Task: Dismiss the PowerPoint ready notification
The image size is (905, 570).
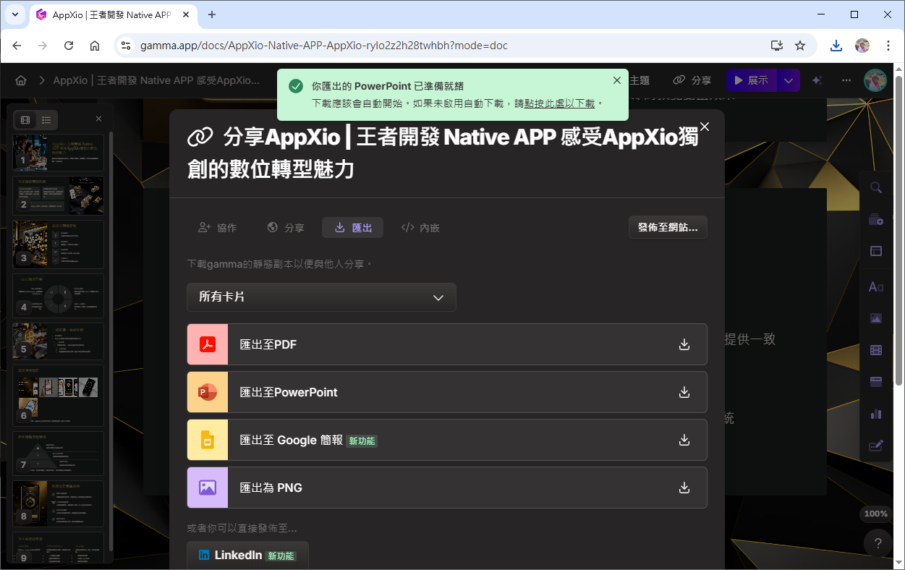Action: tap(617, 80)
